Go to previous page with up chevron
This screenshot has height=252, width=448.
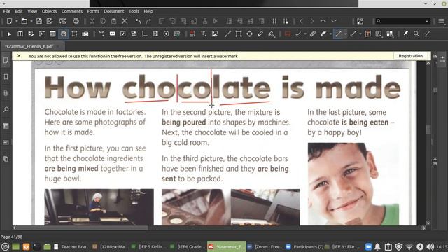323,21
